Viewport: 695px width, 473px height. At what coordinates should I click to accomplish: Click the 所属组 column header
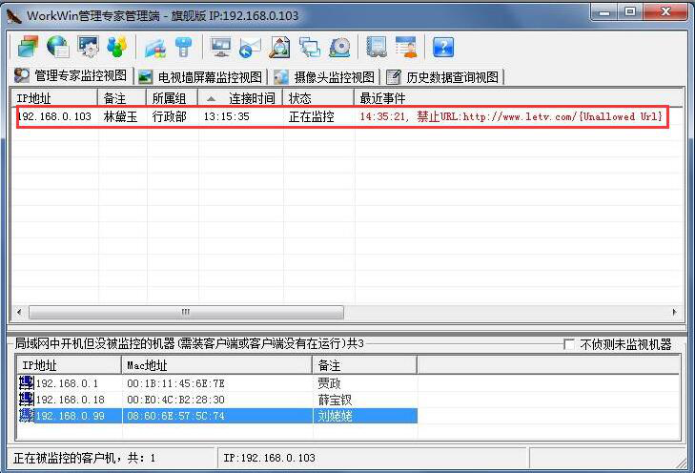point(172,98)
